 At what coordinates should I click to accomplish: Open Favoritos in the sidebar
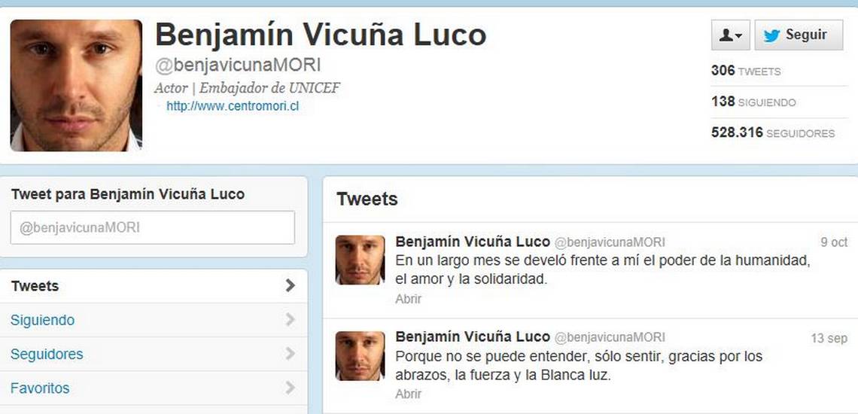click(154, 388)
